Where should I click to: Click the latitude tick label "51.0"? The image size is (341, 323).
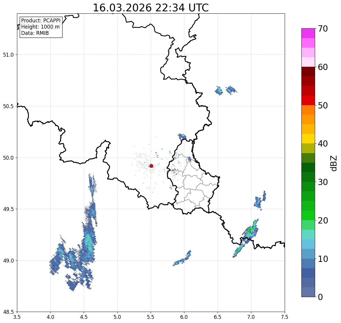pyautogui.click(x=8, y=55)
